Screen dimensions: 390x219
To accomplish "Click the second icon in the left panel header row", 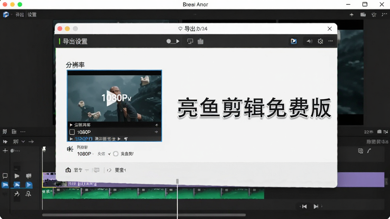I will [14, 132].
